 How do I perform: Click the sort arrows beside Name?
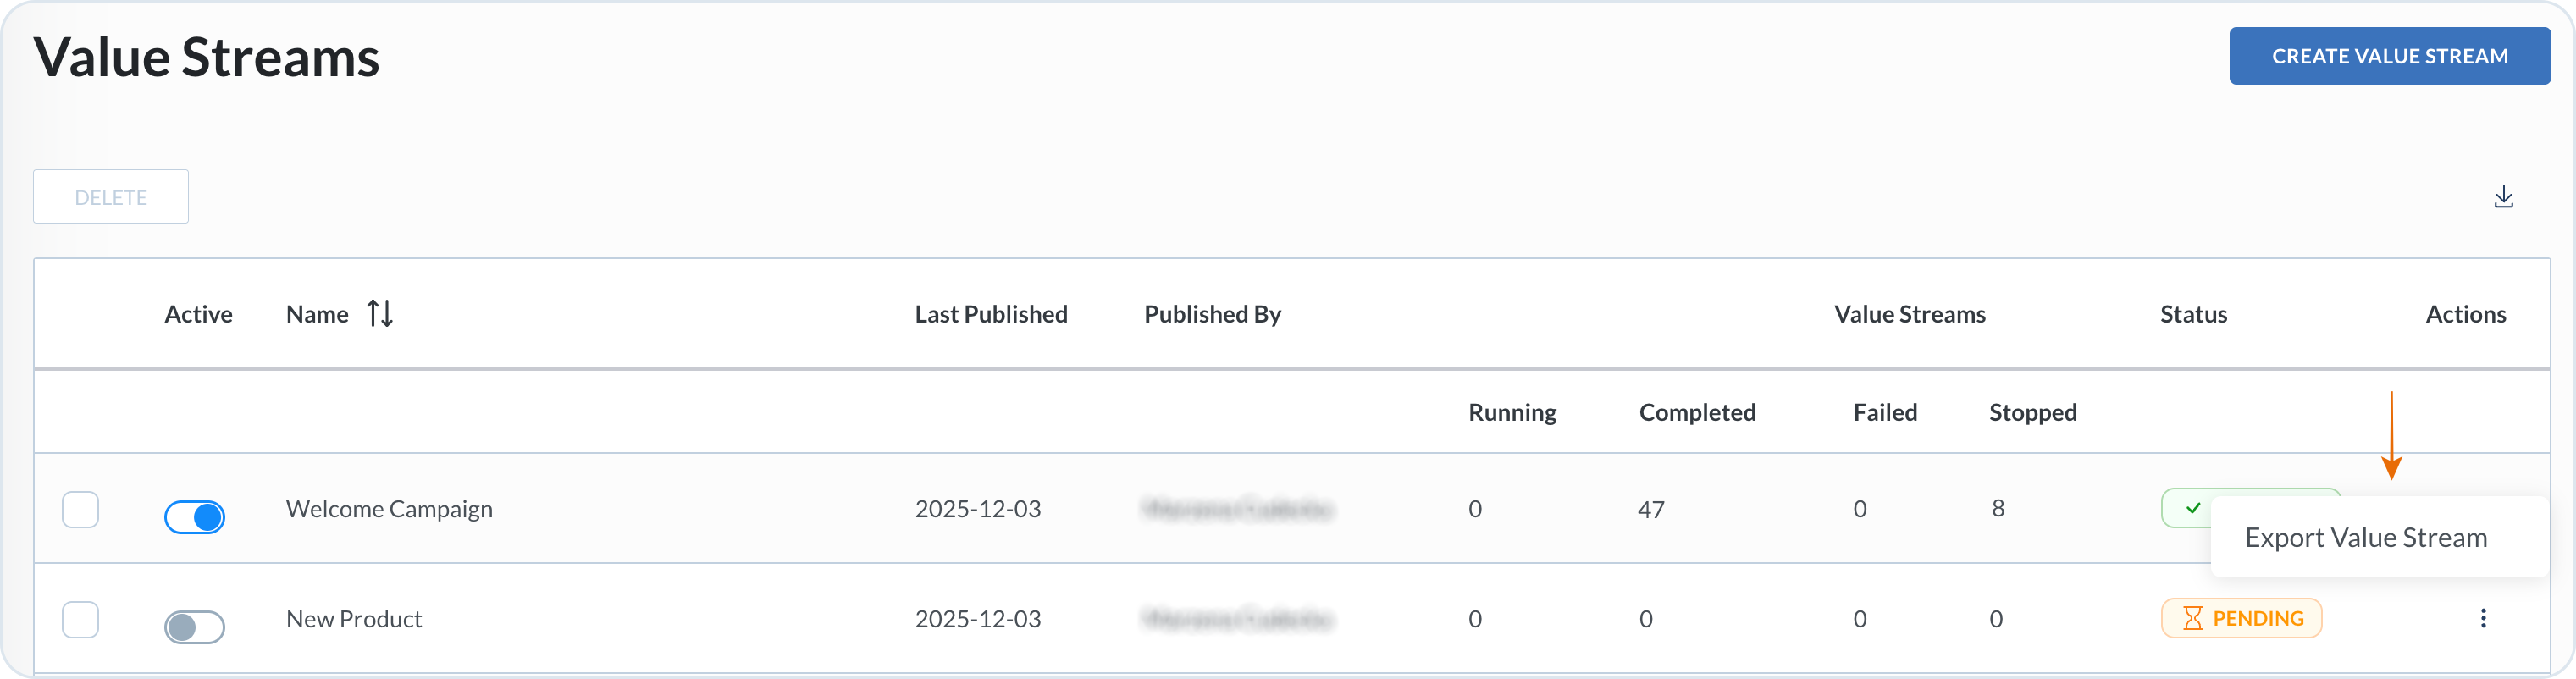point(380,314)
